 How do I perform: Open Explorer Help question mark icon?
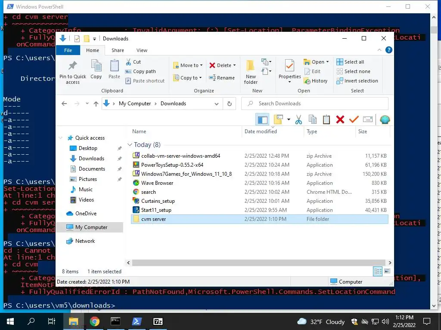[389, 50]
